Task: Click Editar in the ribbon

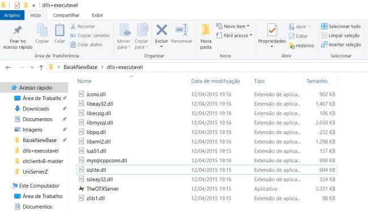Action: coord(298,36)
